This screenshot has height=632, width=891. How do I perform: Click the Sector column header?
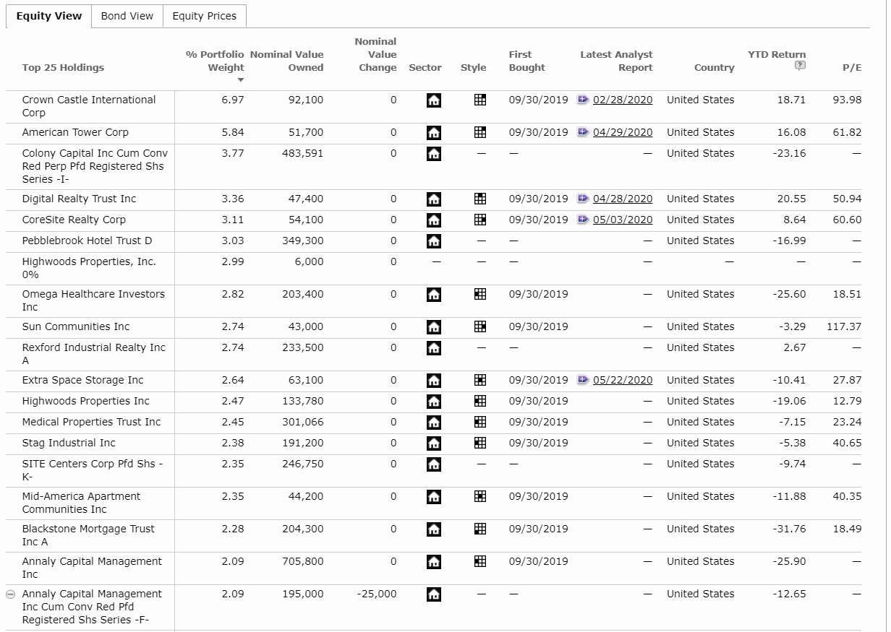(425, 67)
